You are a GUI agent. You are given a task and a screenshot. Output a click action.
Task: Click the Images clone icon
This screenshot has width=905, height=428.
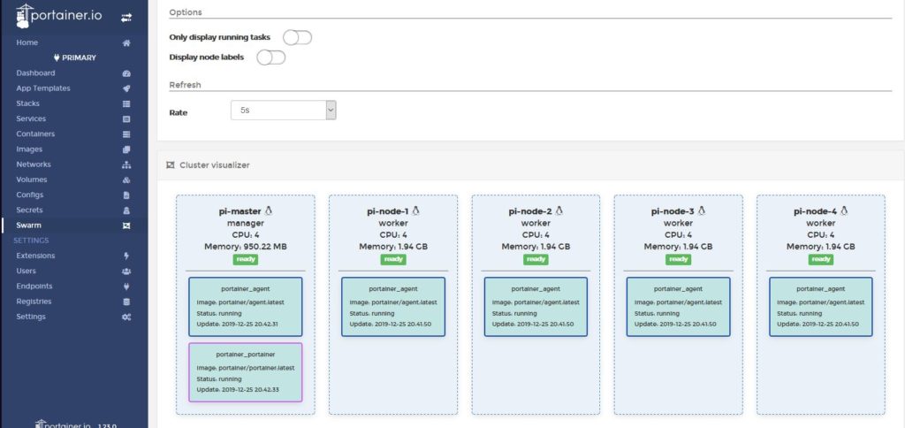(126, 149)
